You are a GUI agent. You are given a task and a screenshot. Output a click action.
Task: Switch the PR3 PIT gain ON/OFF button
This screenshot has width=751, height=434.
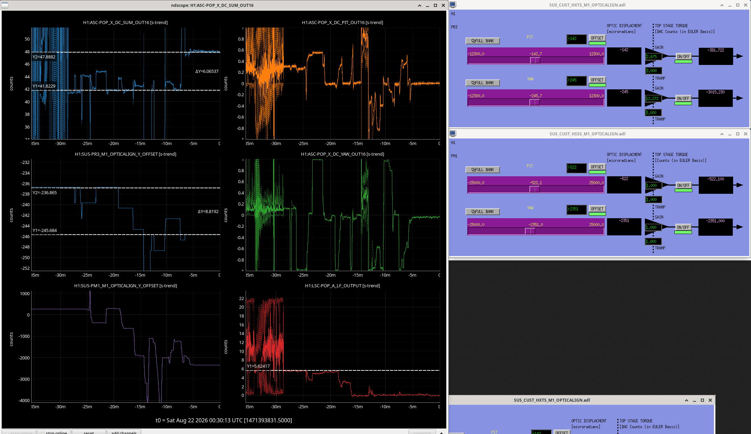click(x=683, y=57)
